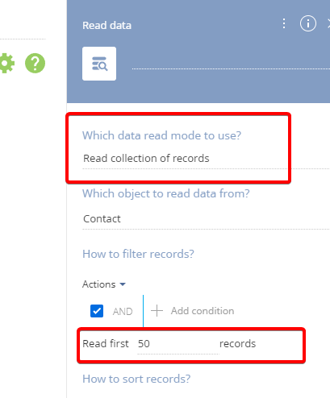Screen dimensions: 330x398
Task: Click the Read data element search icon
Action: pos(99,64)
